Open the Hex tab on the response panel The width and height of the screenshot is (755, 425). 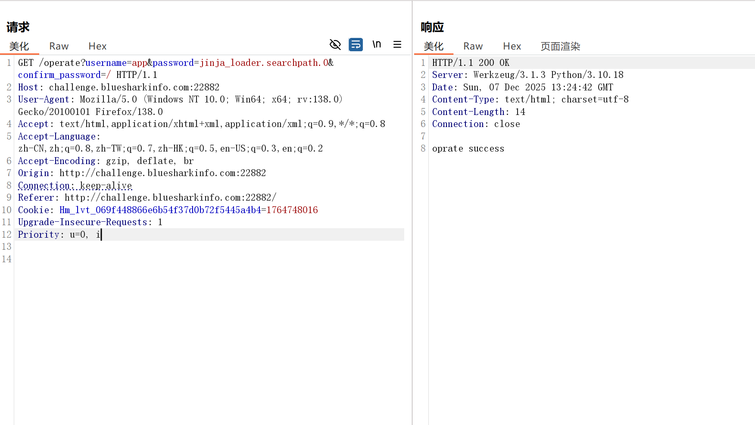[512, 46]
